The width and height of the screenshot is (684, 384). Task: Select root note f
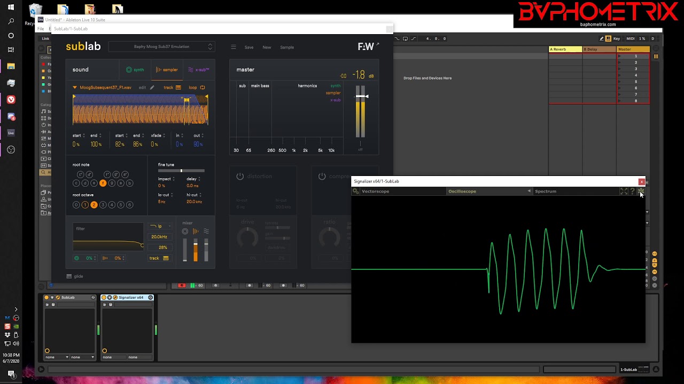(103, 183)
